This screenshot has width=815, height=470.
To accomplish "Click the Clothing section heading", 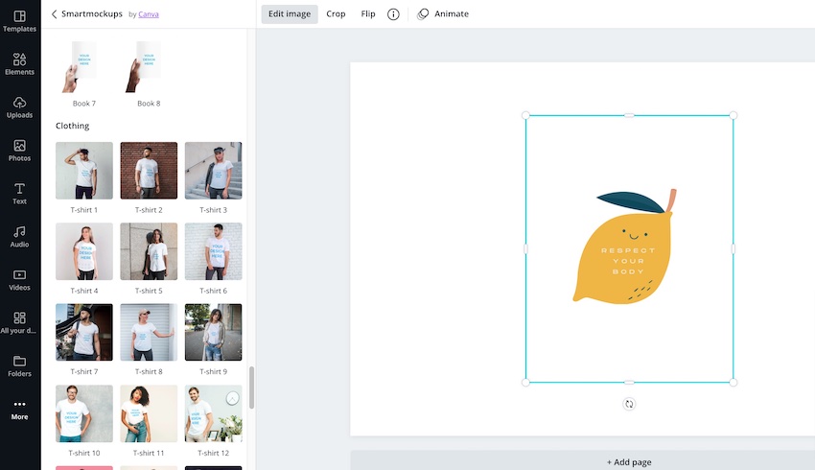I will (72, 126).
